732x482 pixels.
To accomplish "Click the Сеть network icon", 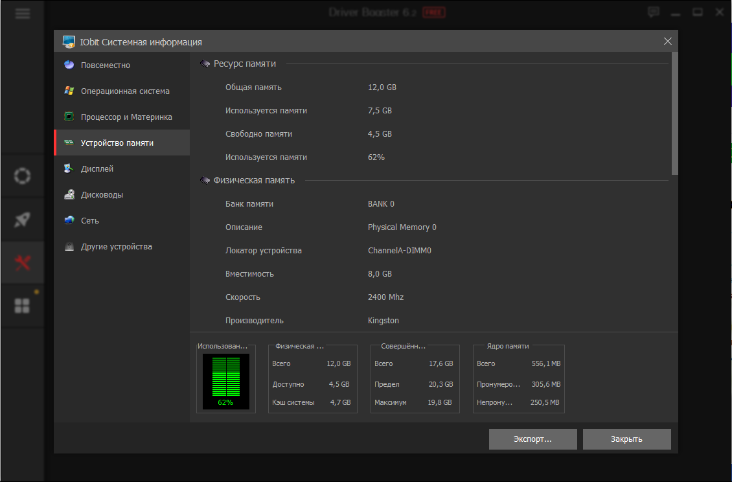I will click(x=69, y=220).
